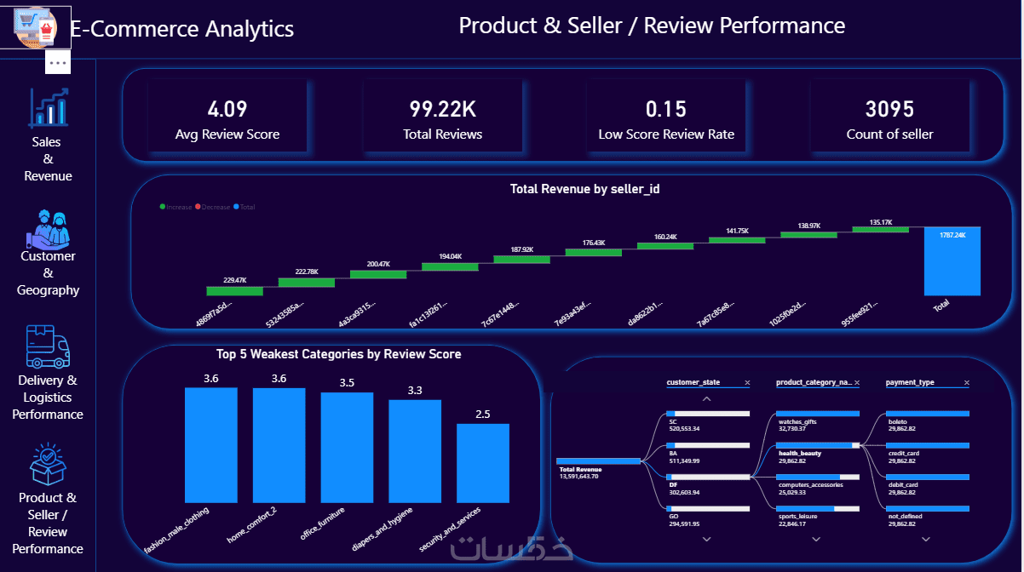Viewport: 1024px width, 572px height.
Task: Click the green Increase legend marker
Action: (162, 207)
